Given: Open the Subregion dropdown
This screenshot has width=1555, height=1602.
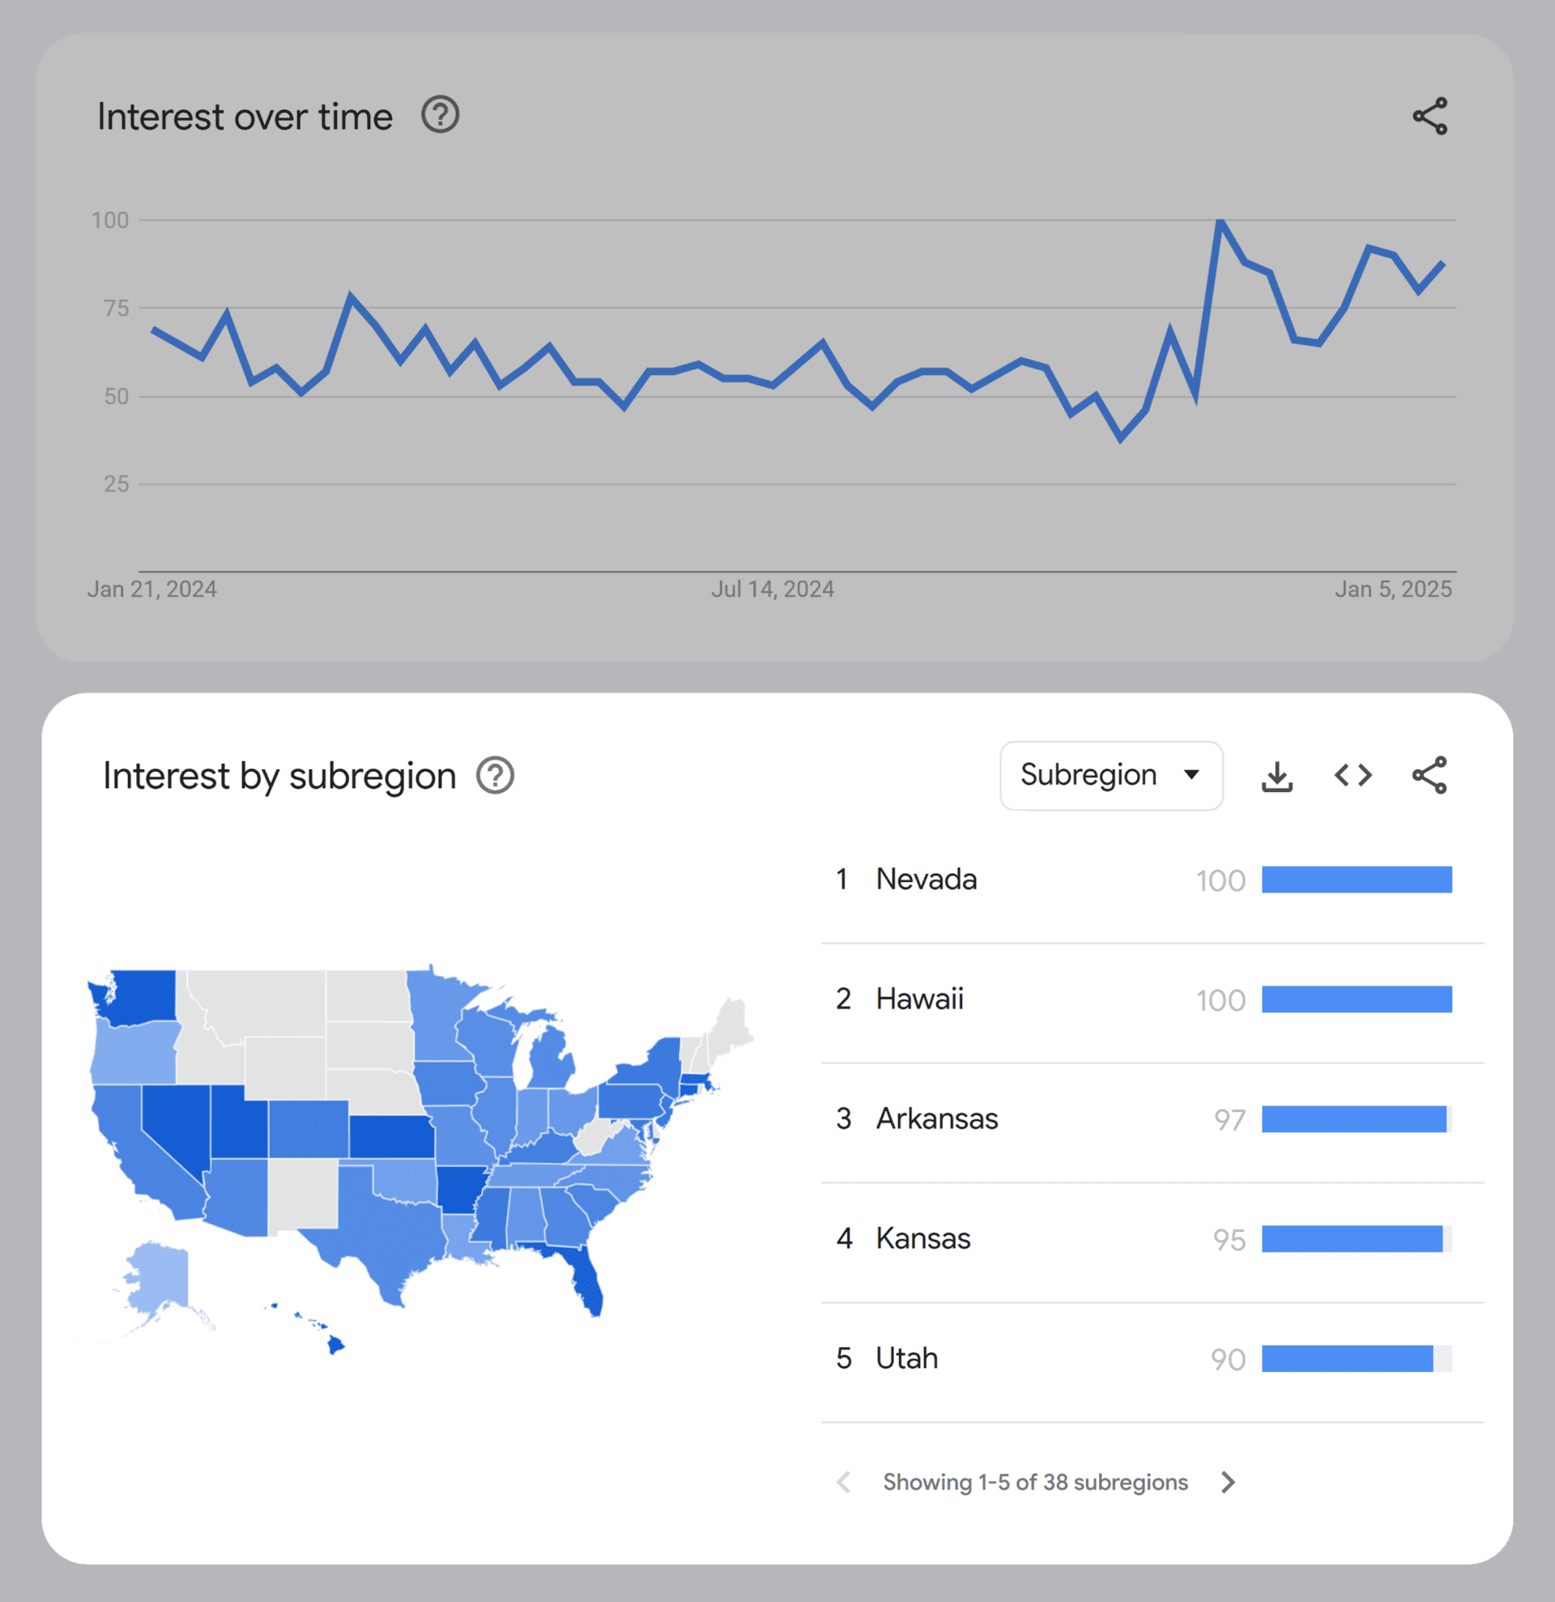Looking at the screenshot, I should click(x=1110, y=775).
